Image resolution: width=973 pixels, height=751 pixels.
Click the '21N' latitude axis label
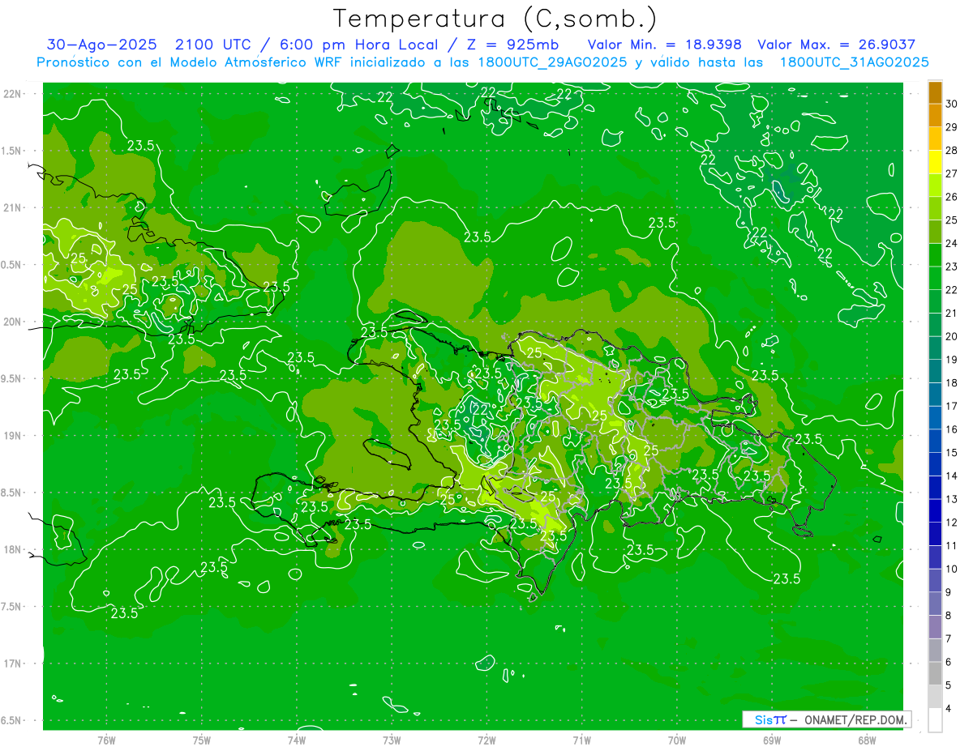point(14,207)
